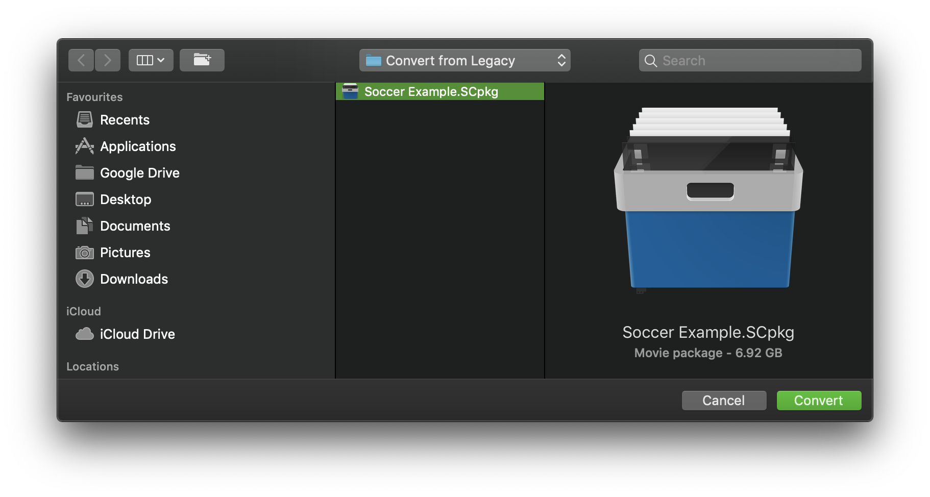Open the view options chevron menu
This screenshot has width=930, height=497.
tap(162, 60)
